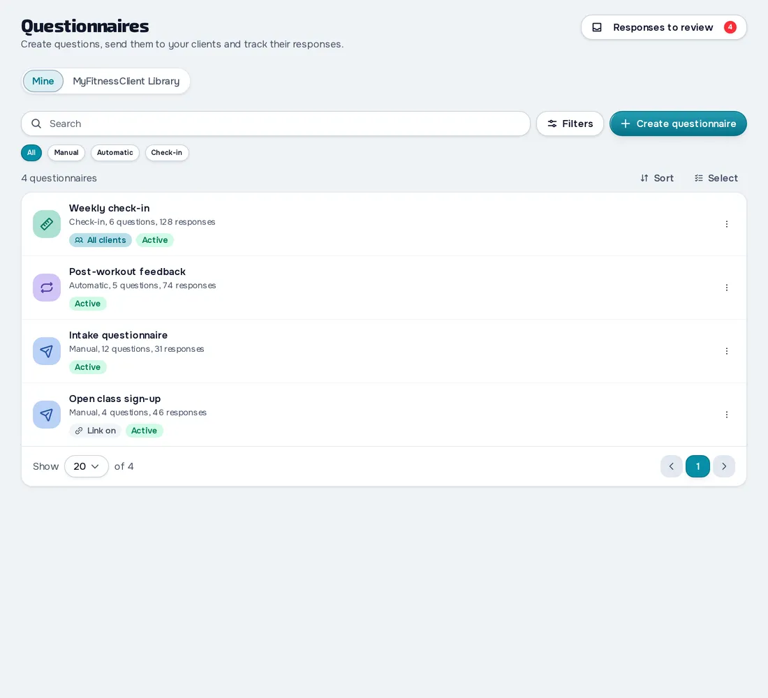This screenshot has width=768, height=698.
Task: Select the All filter chip
Action: click(x=31, y=153)
